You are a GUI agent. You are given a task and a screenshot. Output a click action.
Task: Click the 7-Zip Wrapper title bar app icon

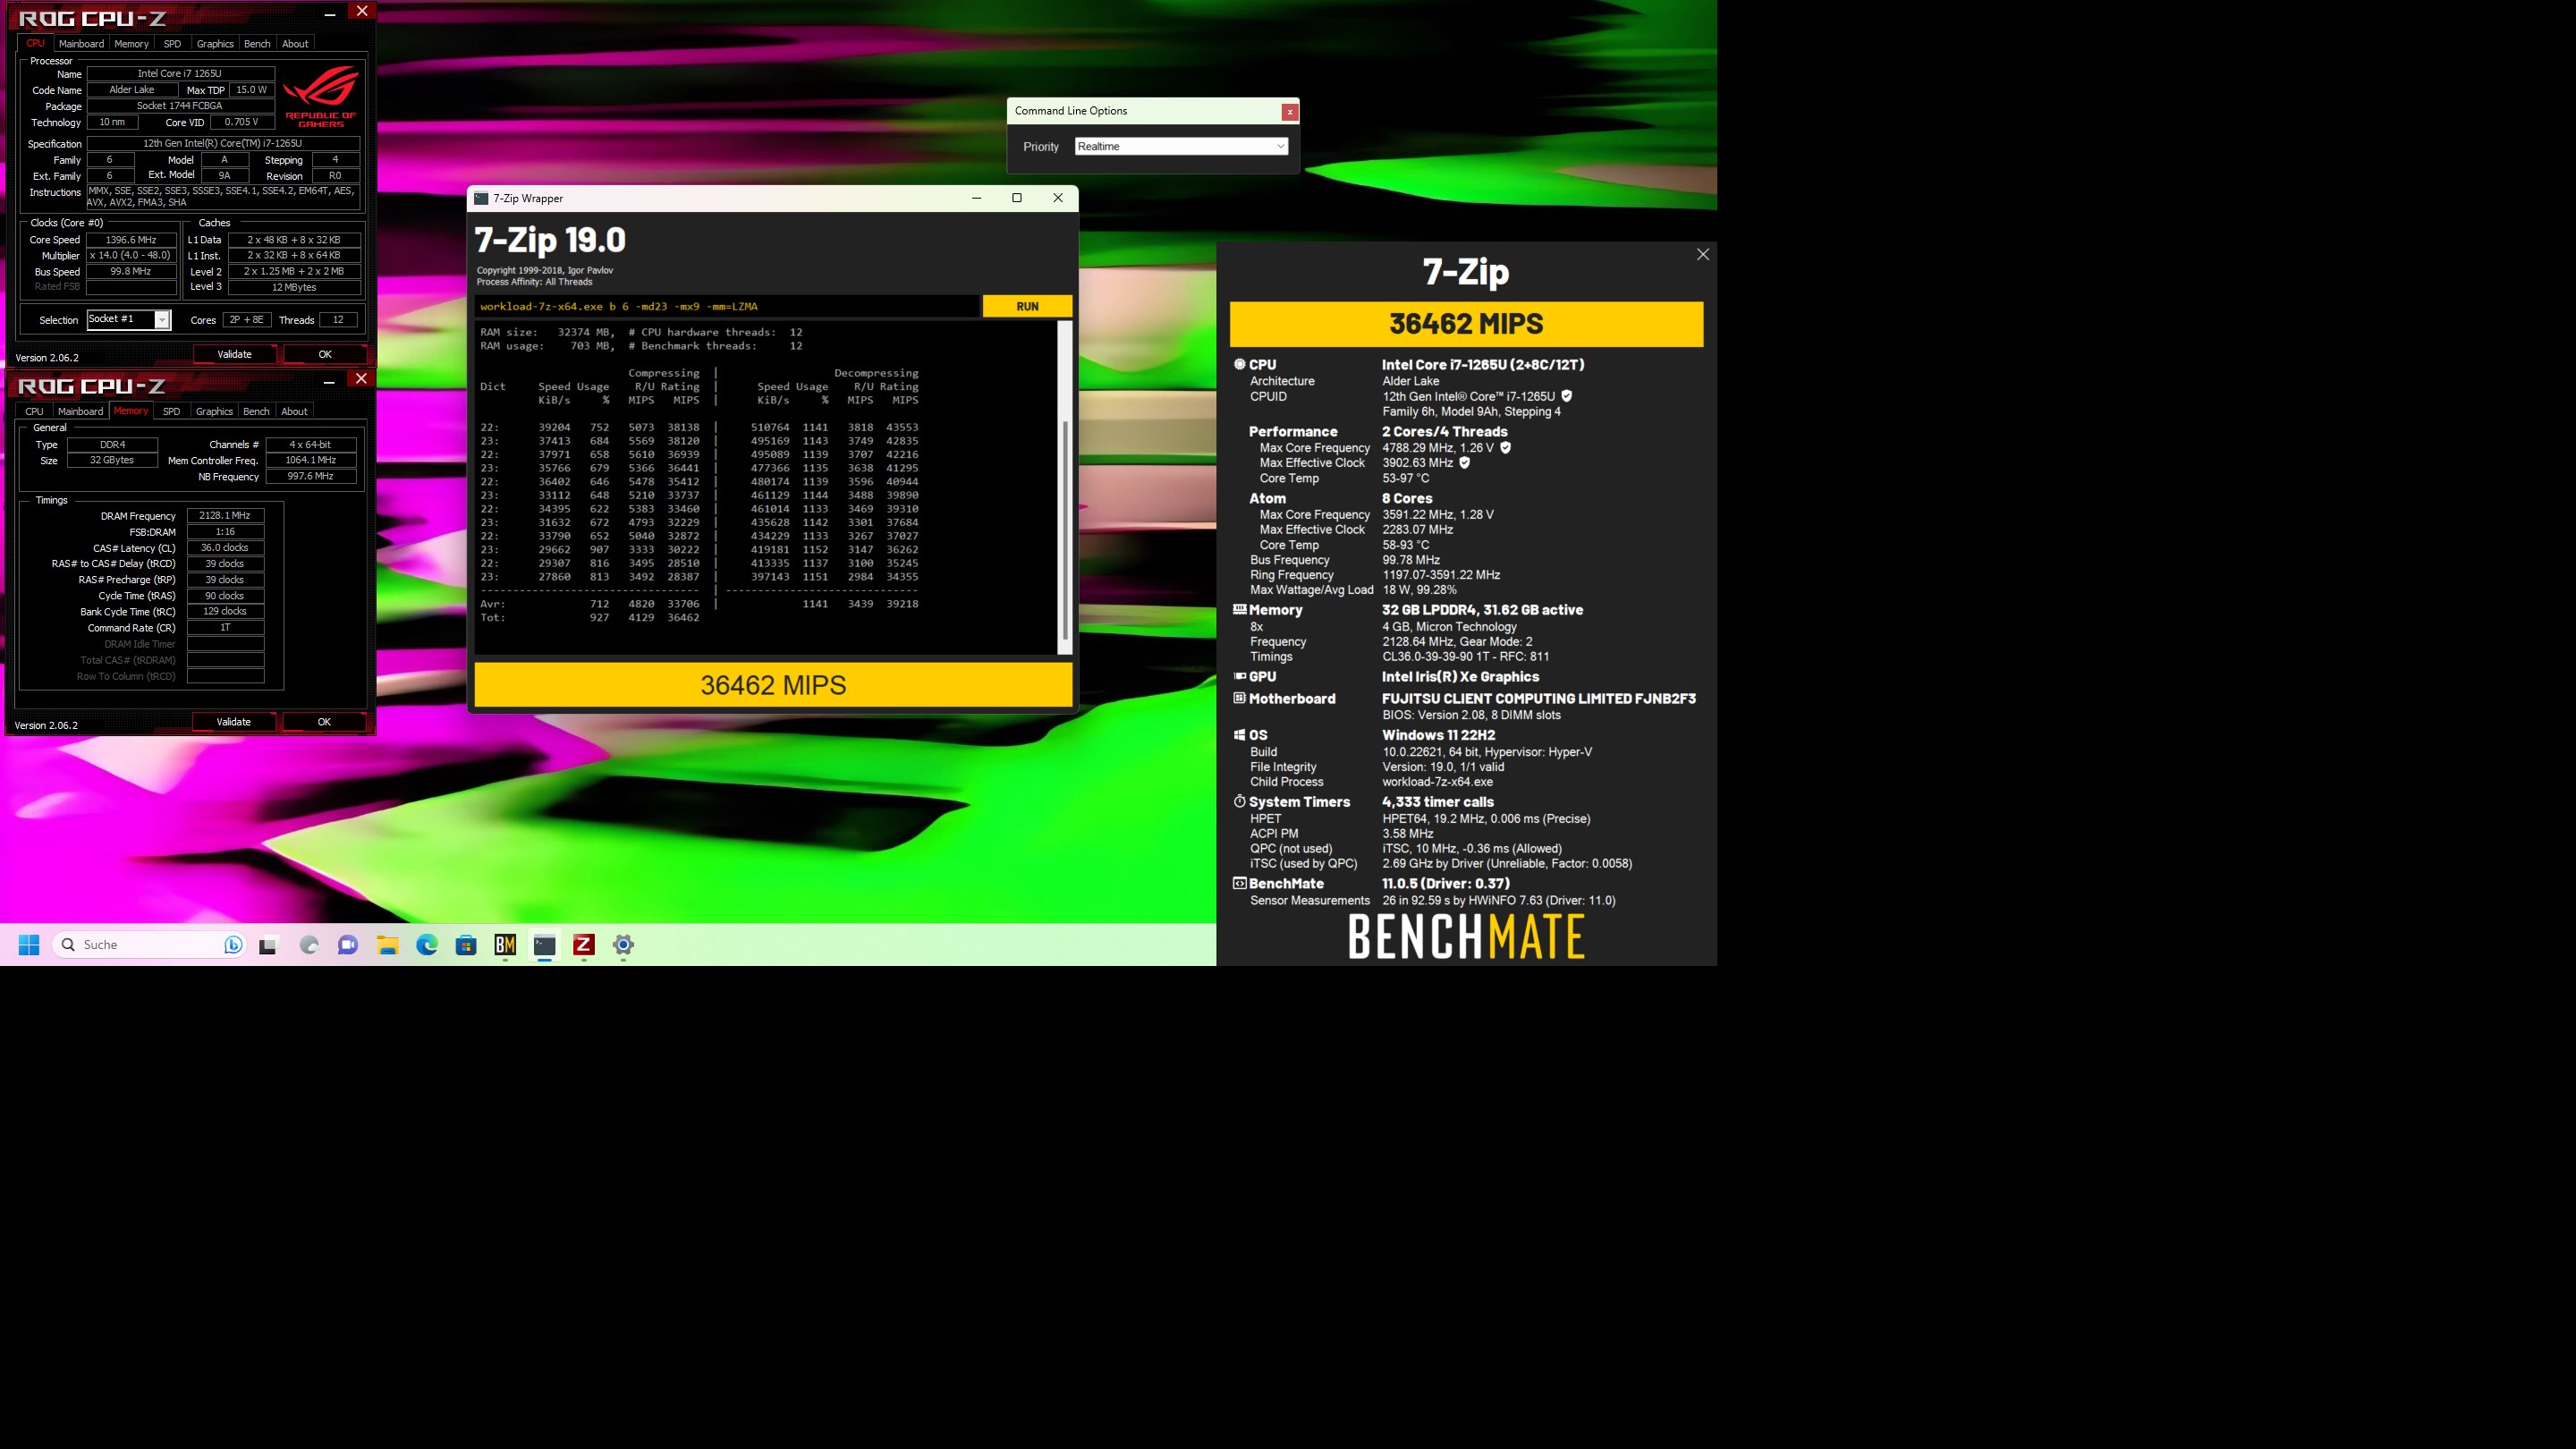(481, 198)
